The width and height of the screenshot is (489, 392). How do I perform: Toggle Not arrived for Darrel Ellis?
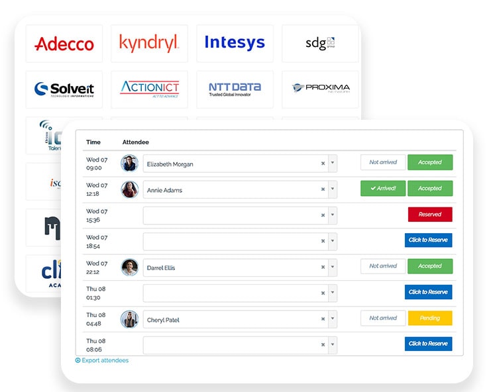[383, 266]
